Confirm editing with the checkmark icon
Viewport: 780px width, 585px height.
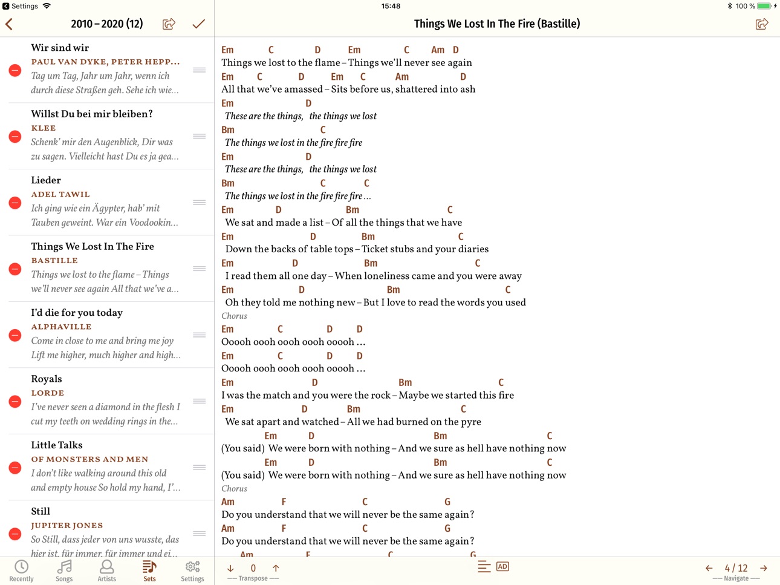point(199,24)
